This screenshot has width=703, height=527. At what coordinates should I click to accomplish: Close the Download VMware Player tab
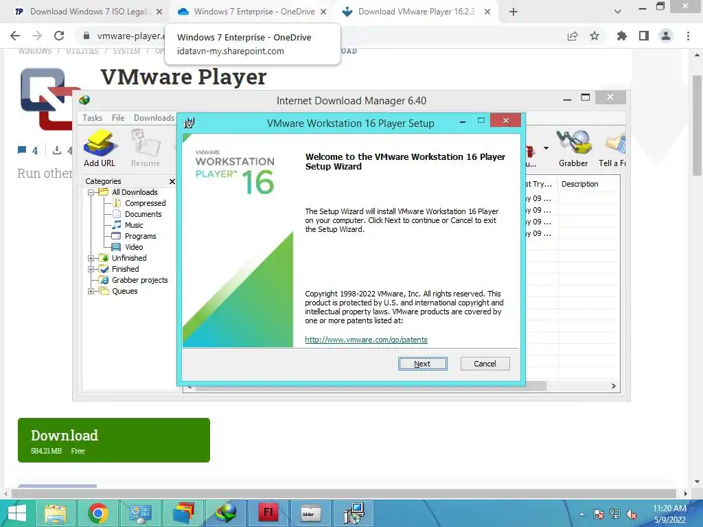pyautogui.click(x=487, y=12)
